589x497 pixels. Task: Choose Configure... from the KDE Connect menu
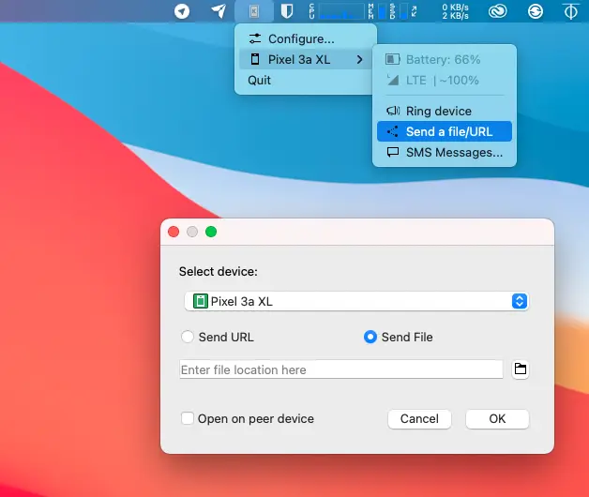coord(306,38)
